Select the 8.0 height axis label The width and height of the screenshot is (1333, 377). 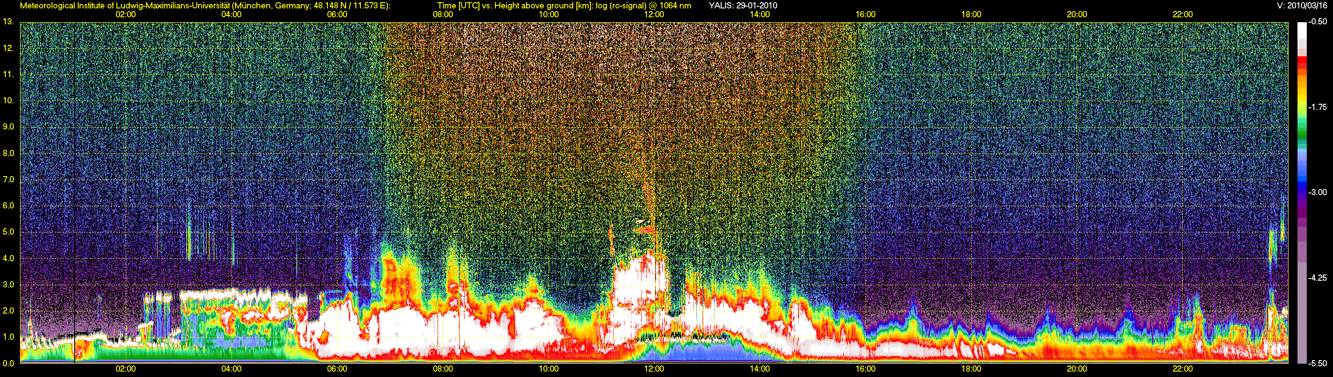click(8, 153)
